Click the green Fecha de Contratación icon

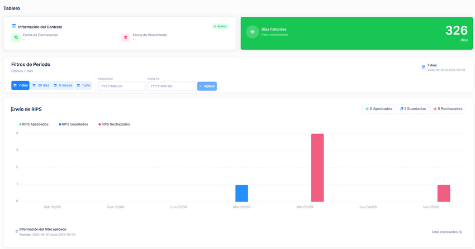coord(16,37)
